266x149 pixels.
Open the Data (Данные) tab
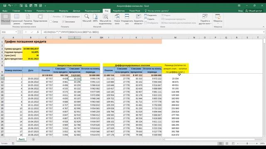click(76, 11)
